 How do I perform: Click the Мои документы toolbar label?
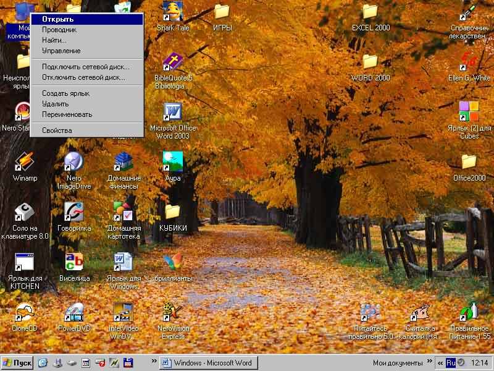pyautogui.click(x=398, y=363)
